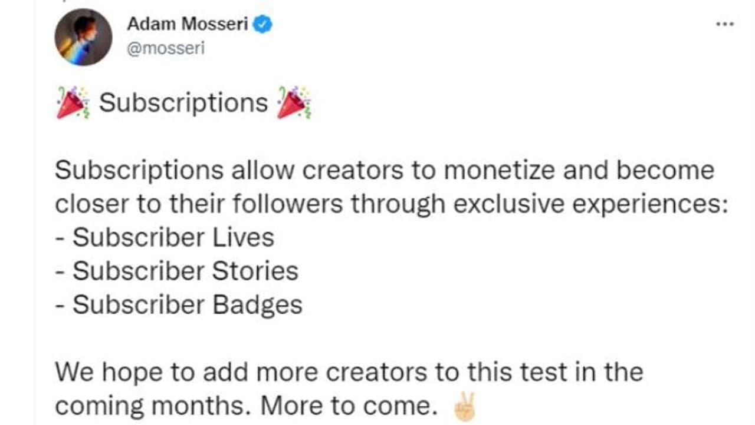This screenshot has height=425, width=755.
Task: Select the "Subscriber Badges" list line
Action: pos(179,305)
